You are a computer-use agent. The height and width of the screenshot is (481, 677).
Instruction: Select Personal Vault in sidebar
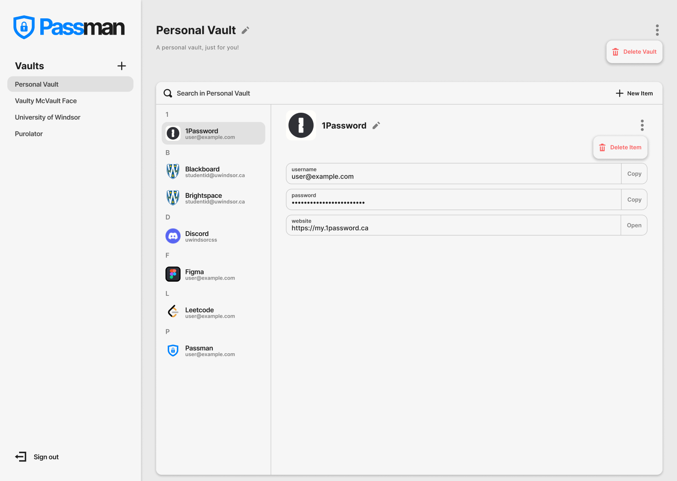[x=70, y=84]
